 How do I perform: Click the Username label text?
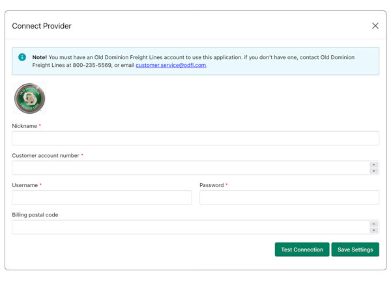(x=25, y=185)
